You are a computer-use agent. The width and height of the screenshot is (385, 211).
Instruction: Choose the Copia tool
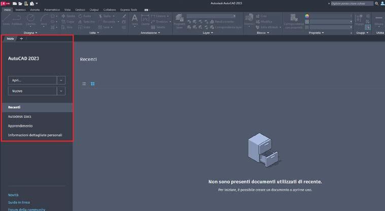(x=68, y=22)
